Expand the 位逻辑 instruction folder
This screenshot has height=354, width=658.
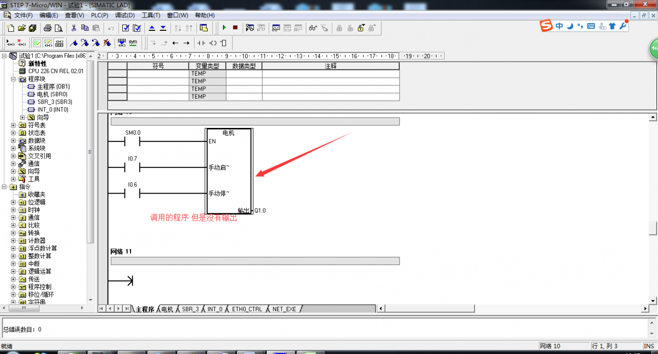tap(13, 202)
